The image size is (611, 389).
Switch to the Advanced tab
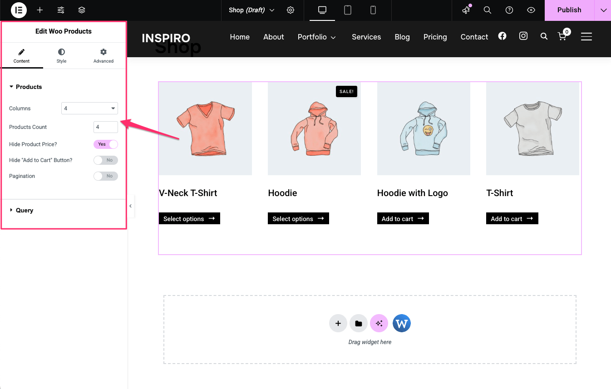[x=103, y=56]
